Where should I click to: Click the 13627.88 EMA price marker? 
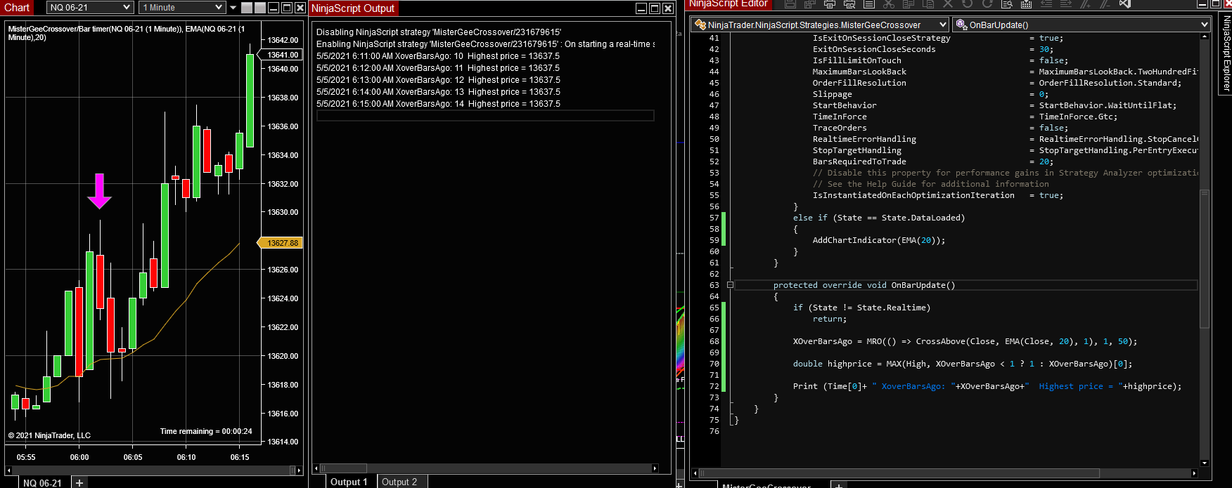tap(280, 243)
